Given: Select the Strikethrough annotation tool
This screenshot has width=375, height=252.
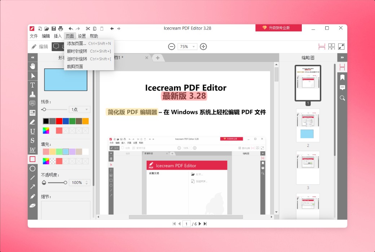Looking at the screenshot, I should pos(32,140).
